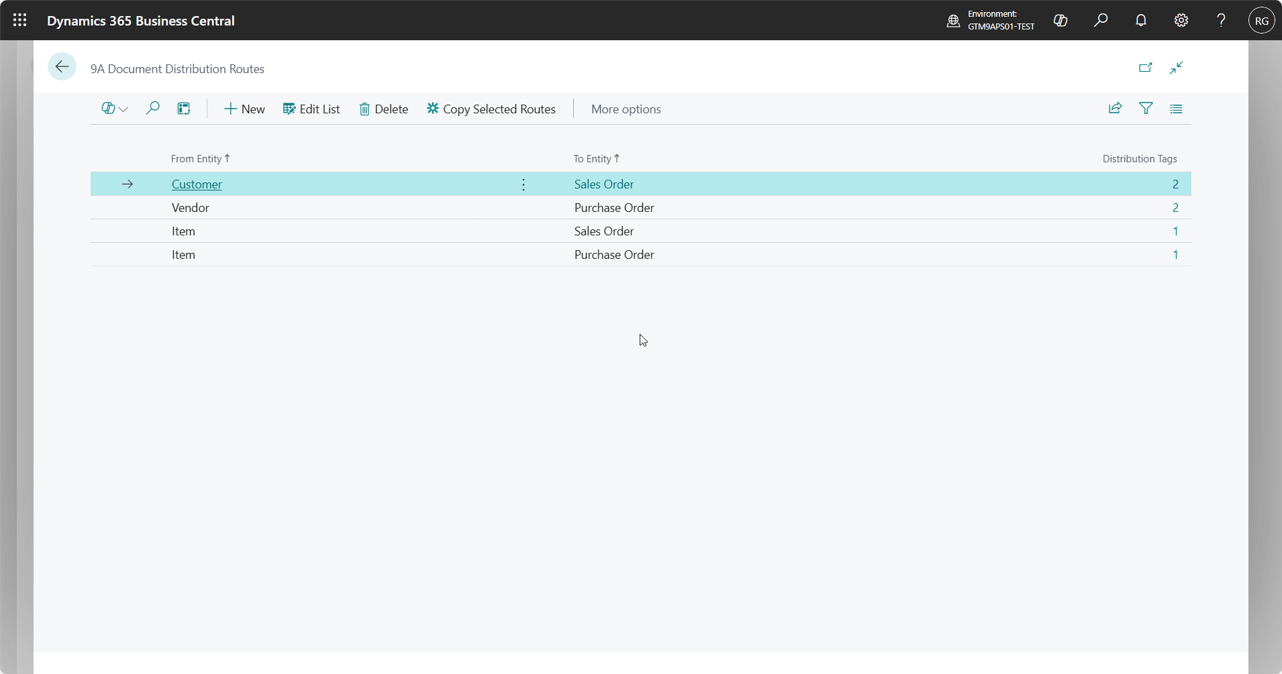
Task: Click Edit List button
Action: click(311, 109)
